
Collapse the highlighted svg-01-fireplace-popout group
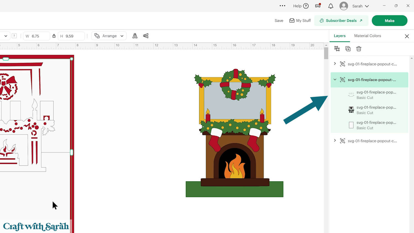click(x=335, y=80)
